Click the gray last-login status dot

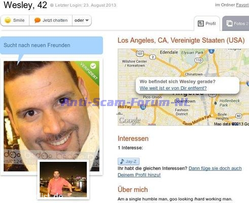(x=52, y=6)
